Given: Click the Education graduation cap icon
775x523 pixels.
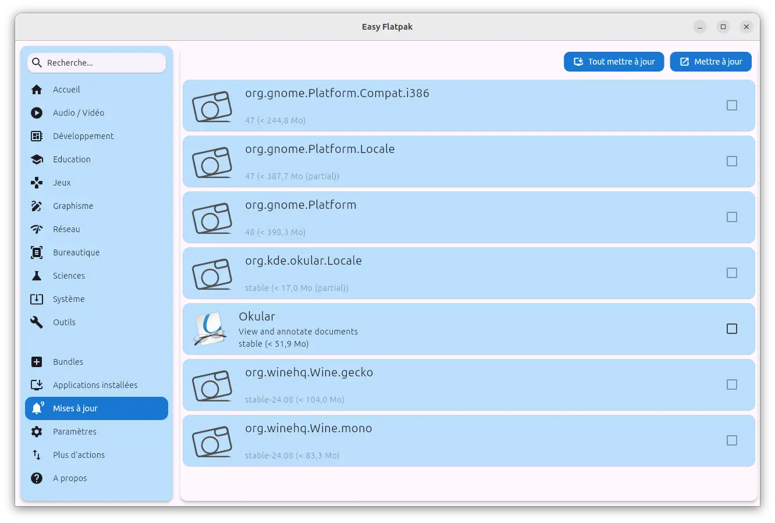Looking at the screenshot, I should (37, 159).
